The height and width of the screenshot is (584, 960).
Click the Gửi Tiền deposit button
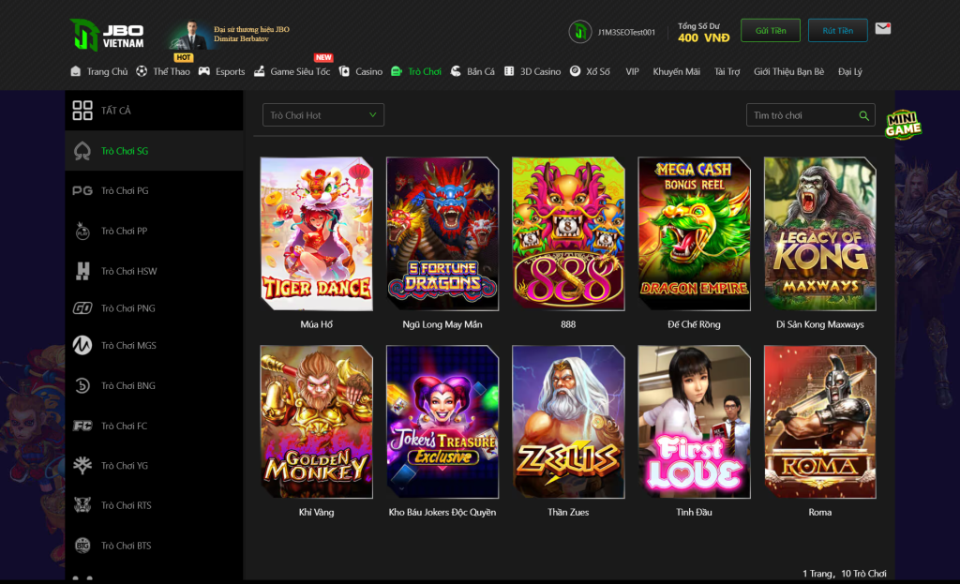coord(771,30)
